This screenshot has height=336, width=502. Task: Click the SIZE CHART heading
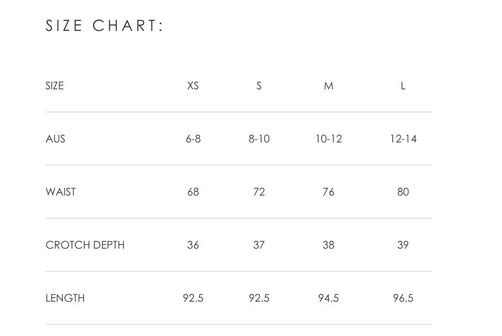point(104,26)
